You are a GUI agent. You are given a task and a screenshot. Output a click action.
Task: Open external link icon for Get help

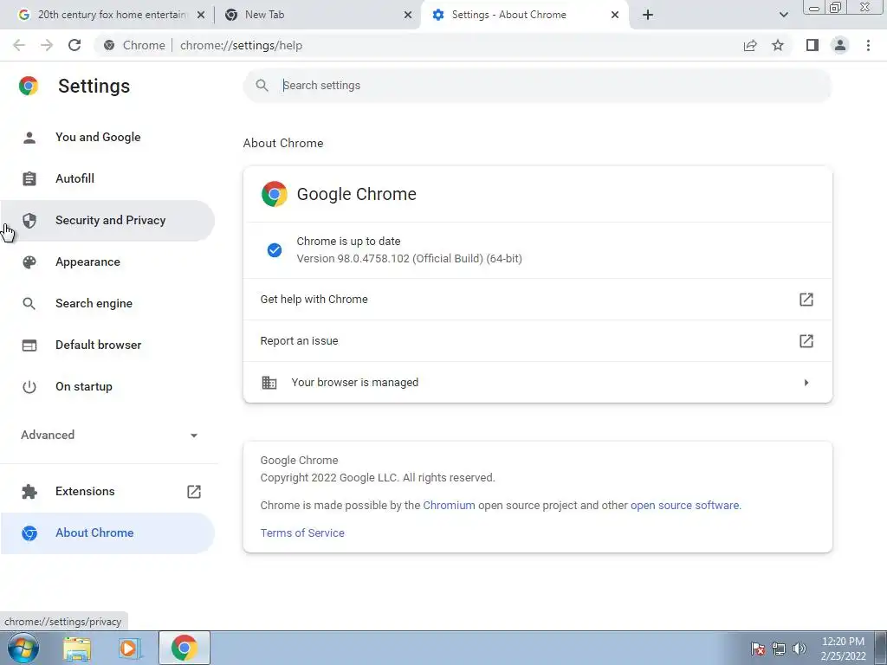coord(806,299)
